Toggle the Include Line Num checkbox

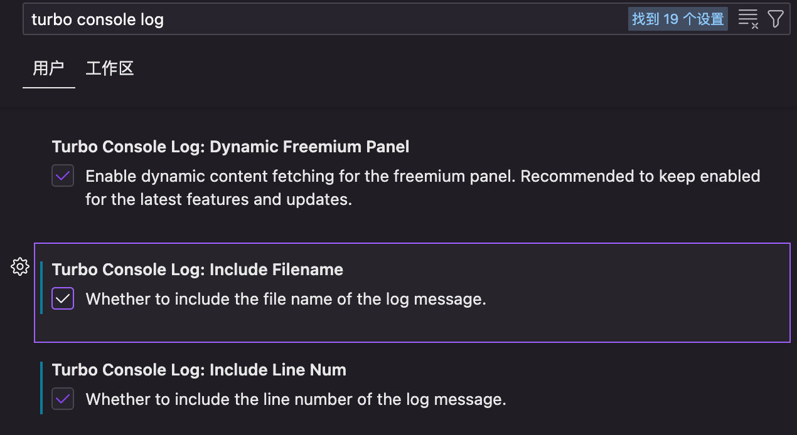pyautogui.click(x=63, y=399)
